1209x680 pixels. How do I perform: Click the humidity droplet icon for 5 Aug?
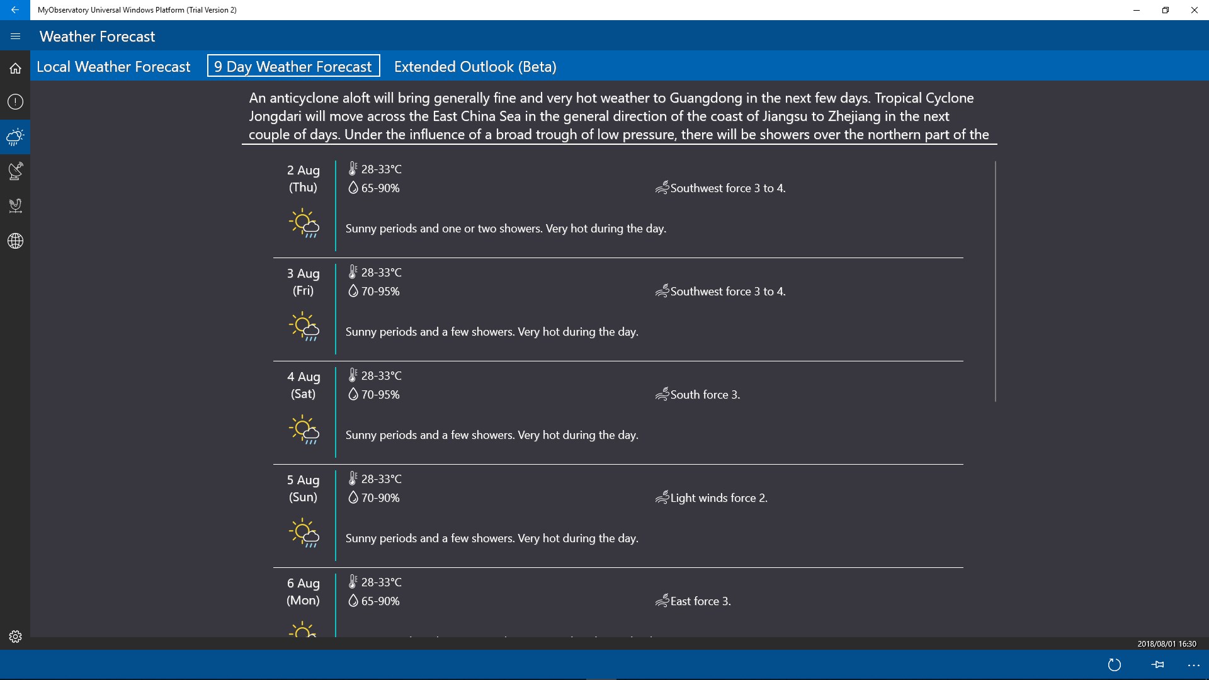coord(353,497)
